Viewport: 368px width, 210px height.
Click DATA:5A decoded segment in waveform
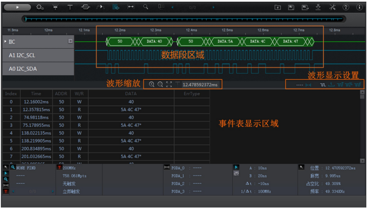(x=225, y=41)
